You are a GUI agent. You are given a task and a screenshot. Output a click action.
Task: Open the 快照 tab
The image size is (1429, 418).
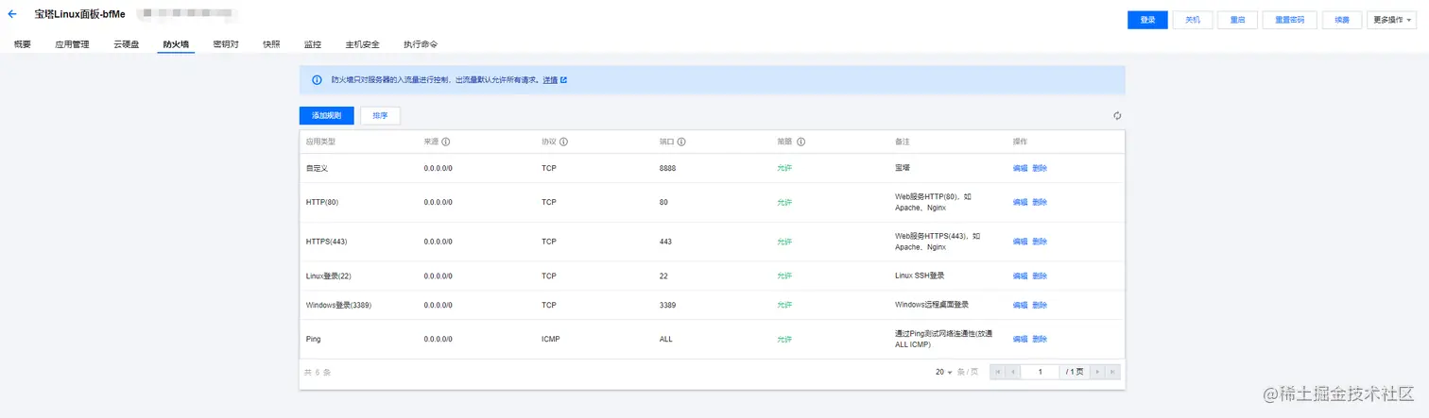(x=271, y=44)
